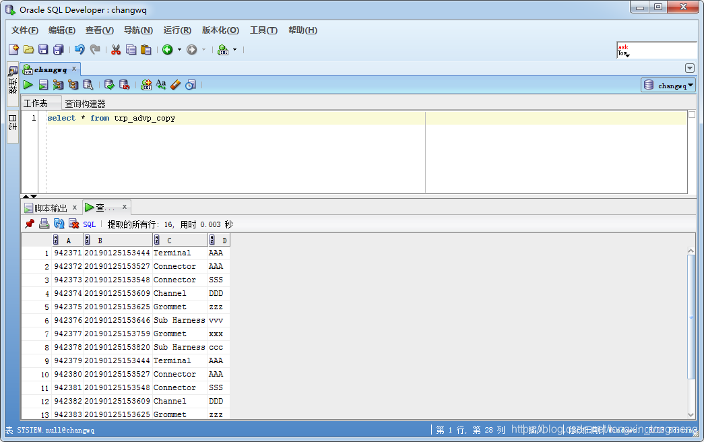704x442 pixels.
Task: Open the 编辑(E) menu
Action: pyautogui.click(x=61, y=30)
